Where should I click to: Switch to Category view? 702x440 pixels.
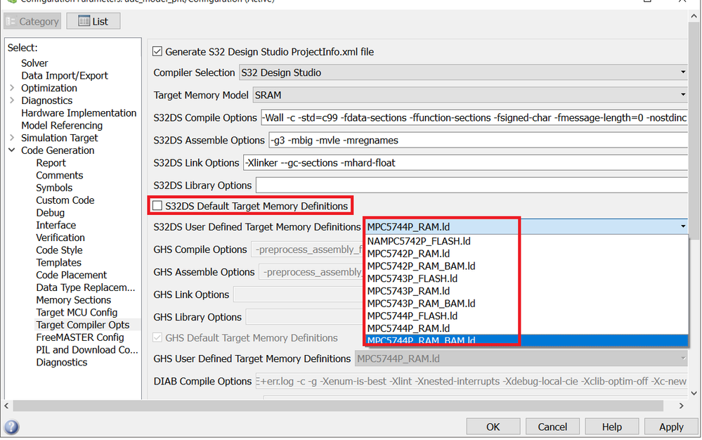tap(32, 22)
